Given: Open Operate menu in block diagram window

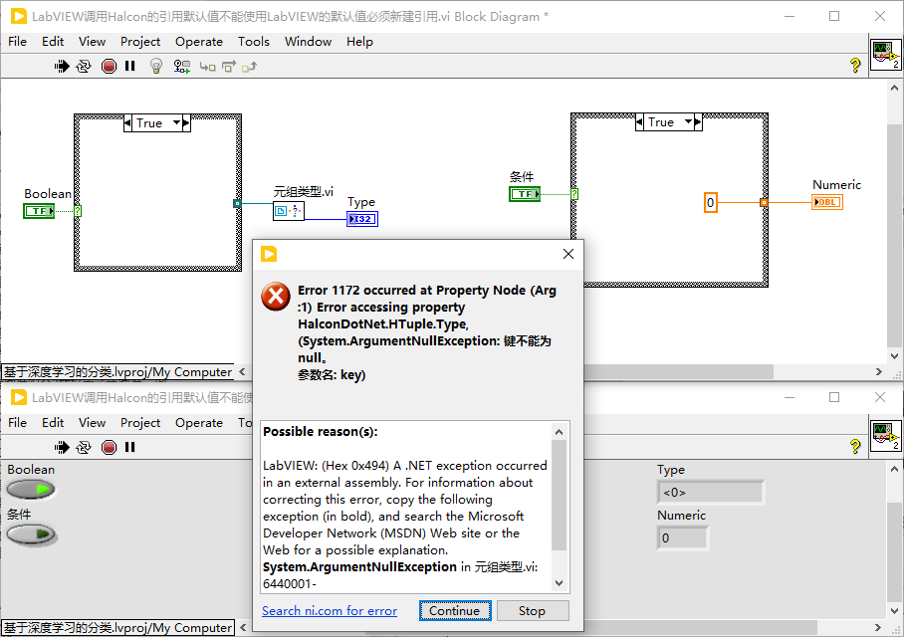Looking at the screenshot, I should click(x=199, y=42).
